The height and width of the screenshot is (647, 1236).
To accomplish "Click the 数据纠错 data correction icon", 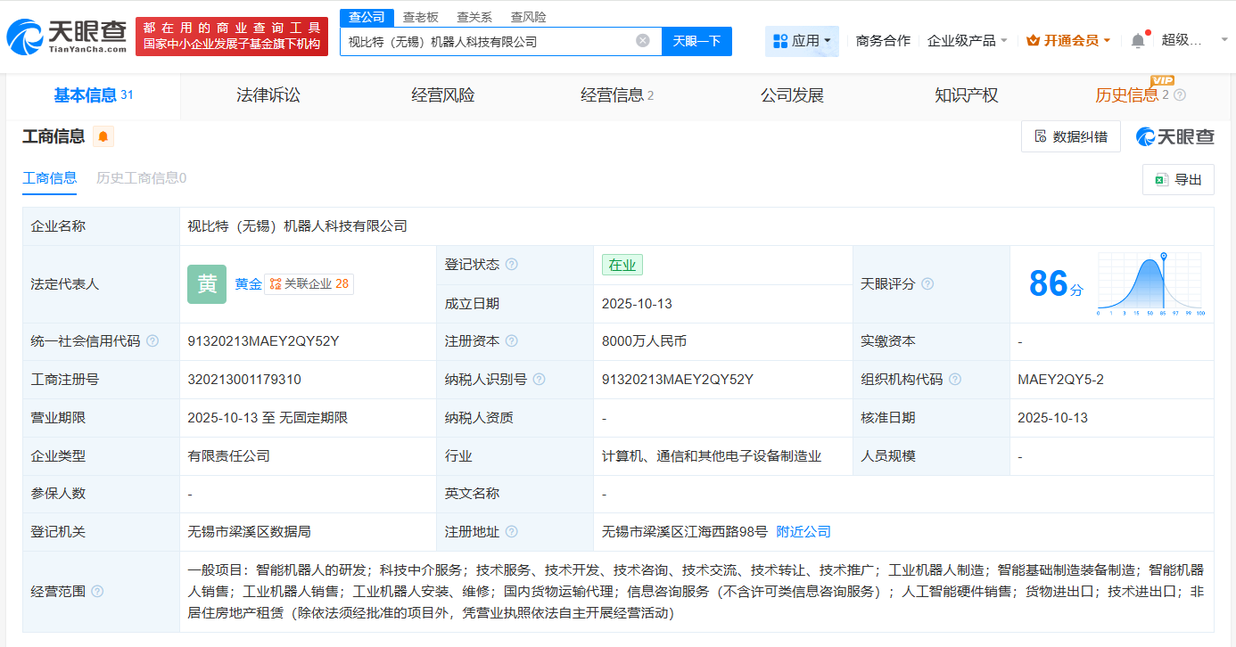I will (x=1040, y=135).
